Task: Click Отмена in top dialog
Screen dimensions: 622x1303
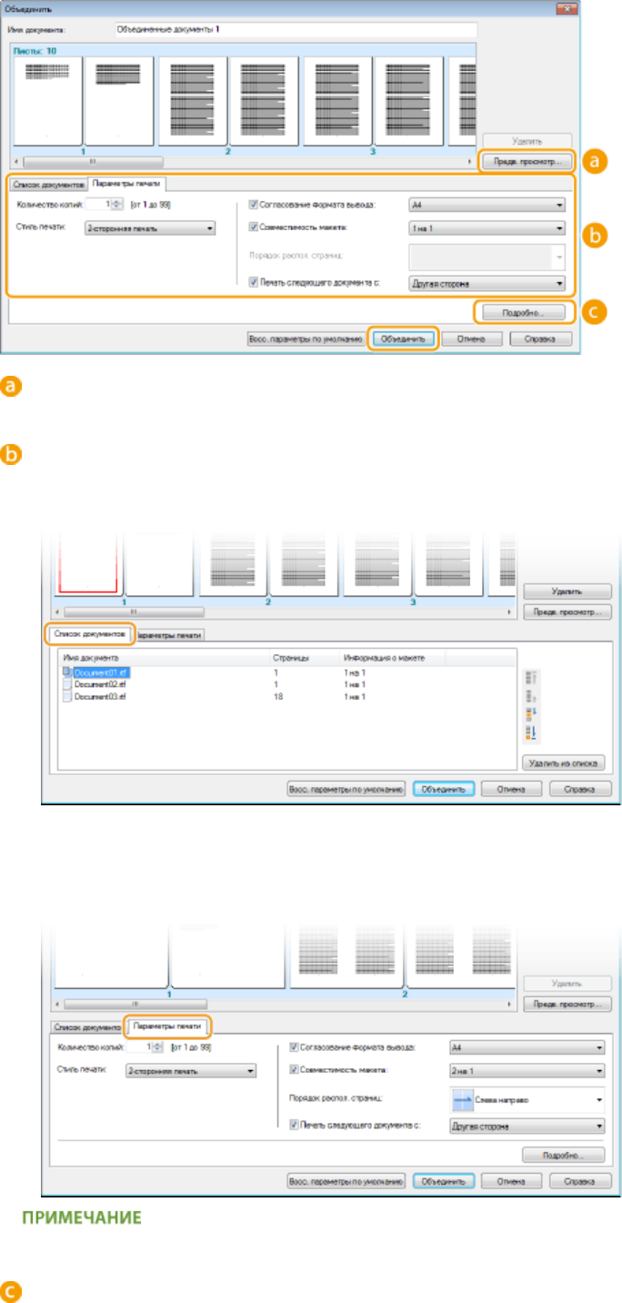Action: (x=471, y=339)
